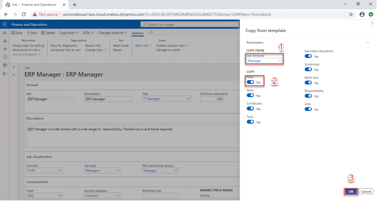The width and height of the screenshot is (377, 212).
Task: Click Security diagnostics
Action: (64, 45)
